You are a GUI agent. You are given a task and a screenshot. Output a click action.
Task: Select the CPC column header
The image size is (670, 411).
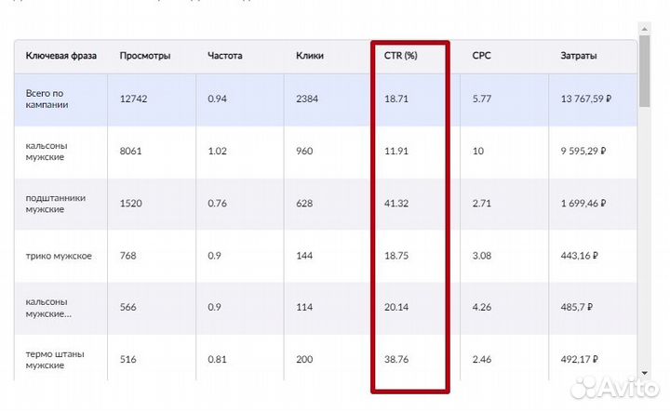pyautogui.click(x=484, y=56)
